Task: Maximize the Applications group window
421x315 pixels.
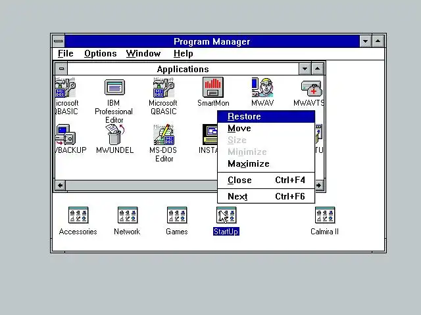Action: coord(317,69)
